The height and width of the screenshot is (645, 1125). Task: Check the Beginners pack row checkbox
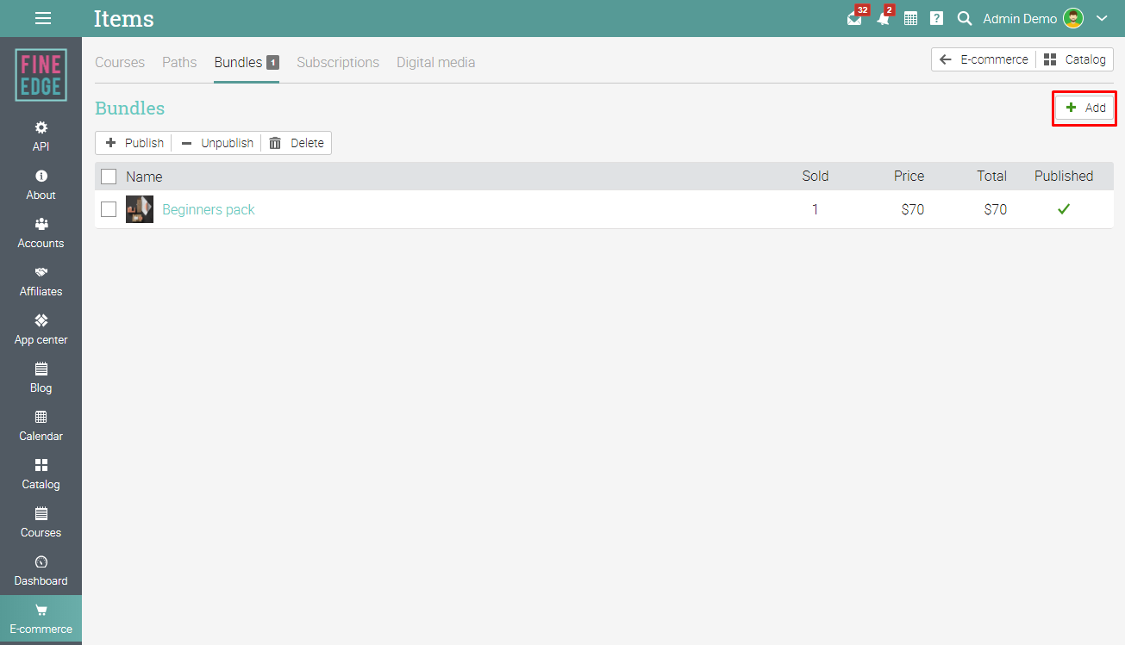pyautogui.click(x=109, y=209)
